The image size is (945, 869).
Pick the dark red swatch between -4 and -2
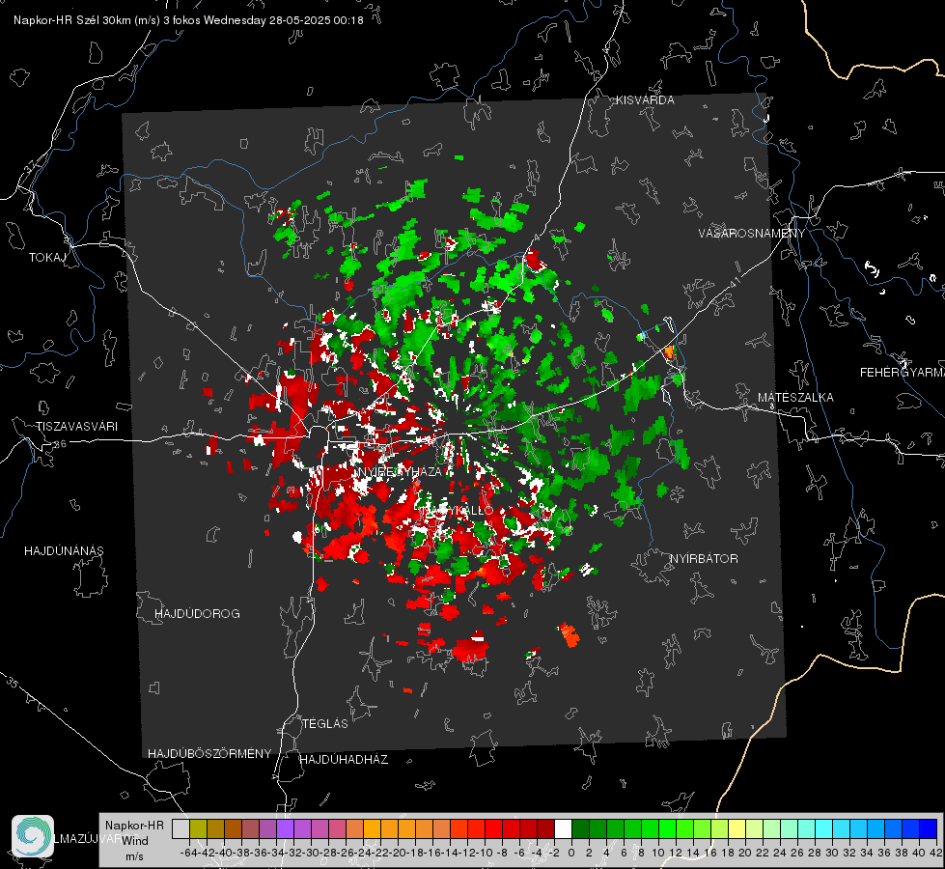click(x=545, y=828)
